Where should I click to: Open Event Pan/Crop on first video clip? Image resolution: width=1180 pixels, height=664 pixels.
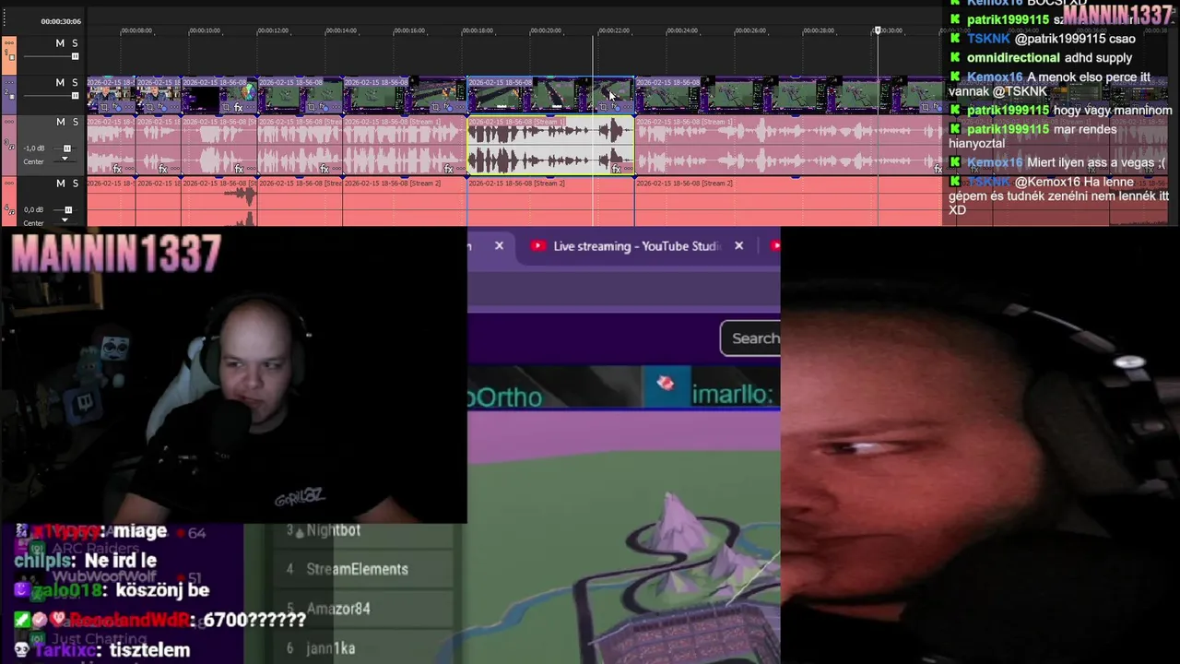coord(103,107)
